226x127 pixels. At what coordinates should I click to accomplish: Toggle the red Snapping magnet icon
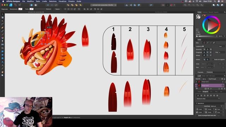click(171, 5)
